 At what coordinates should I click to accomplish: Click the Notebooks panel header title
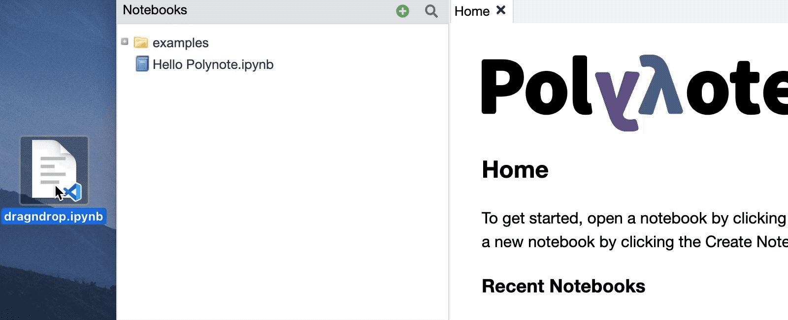tap(155, 10)
